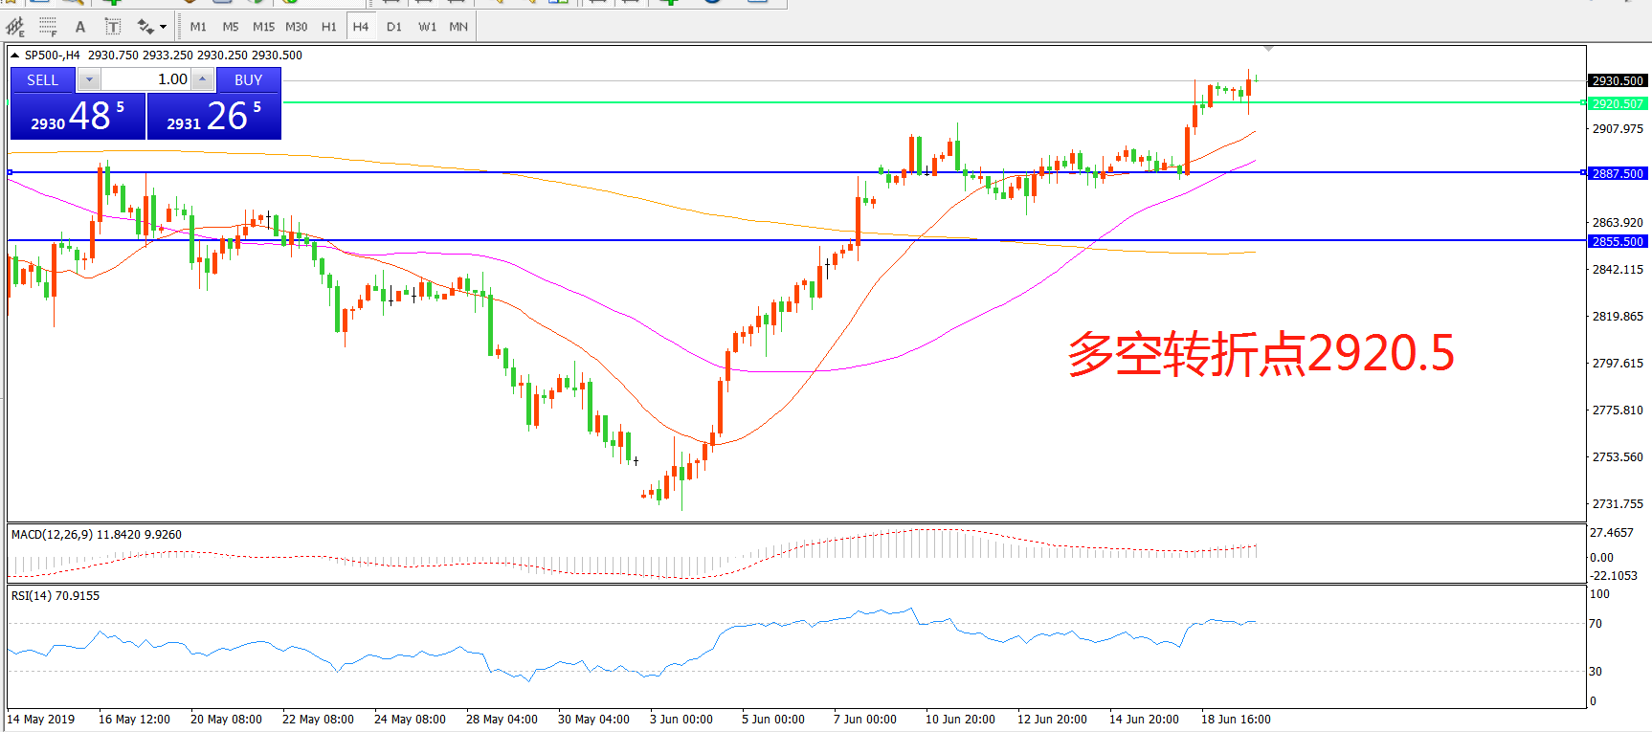
Task: Click the blue 2887.500 line handle
Action: pos(1582,172)
